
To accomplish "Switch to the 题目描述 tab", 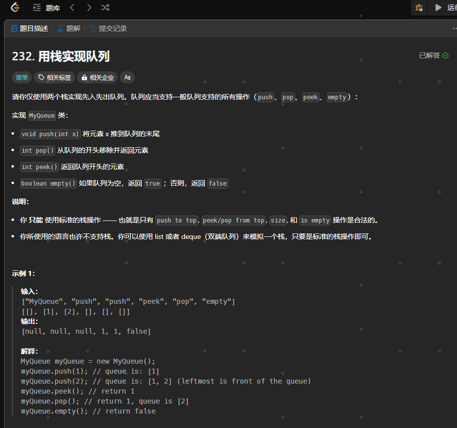I will coord(30,28).
